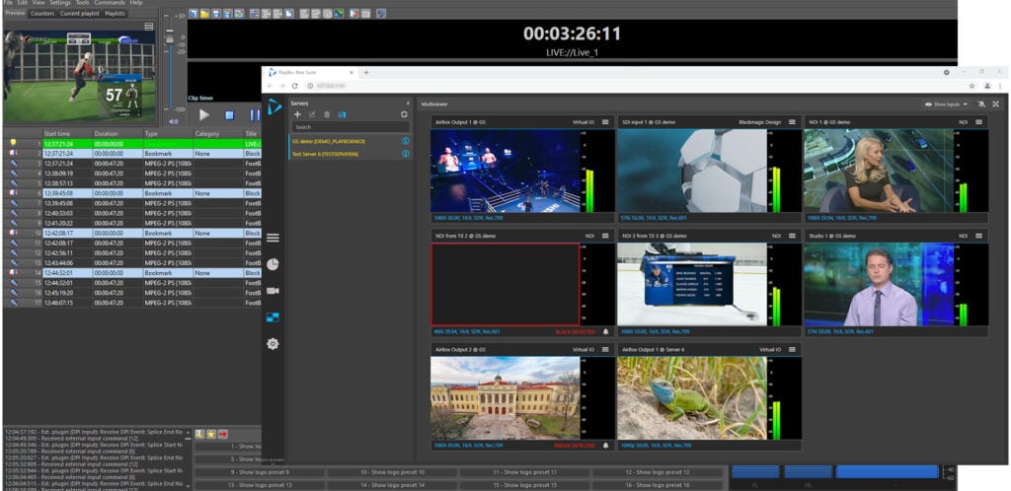Open tile menu of Airbox Output 1 @ GS
The width and height of the screenshot is (1011, 491).
pyautogui.click(x=605, y=121)
